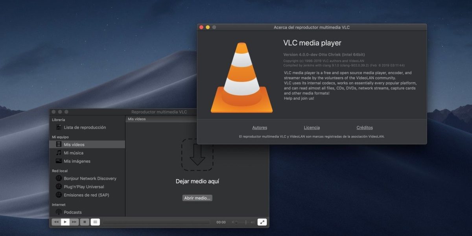472x236 pixels.
Task: Open 'Plug'n'Play Universal' item
Action: pyautogui.click(x=84, y=187)
